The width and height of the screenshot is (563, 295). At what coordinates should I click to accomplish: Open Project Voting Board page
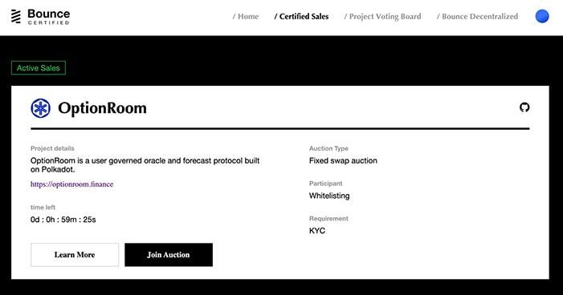coord(382,17)
